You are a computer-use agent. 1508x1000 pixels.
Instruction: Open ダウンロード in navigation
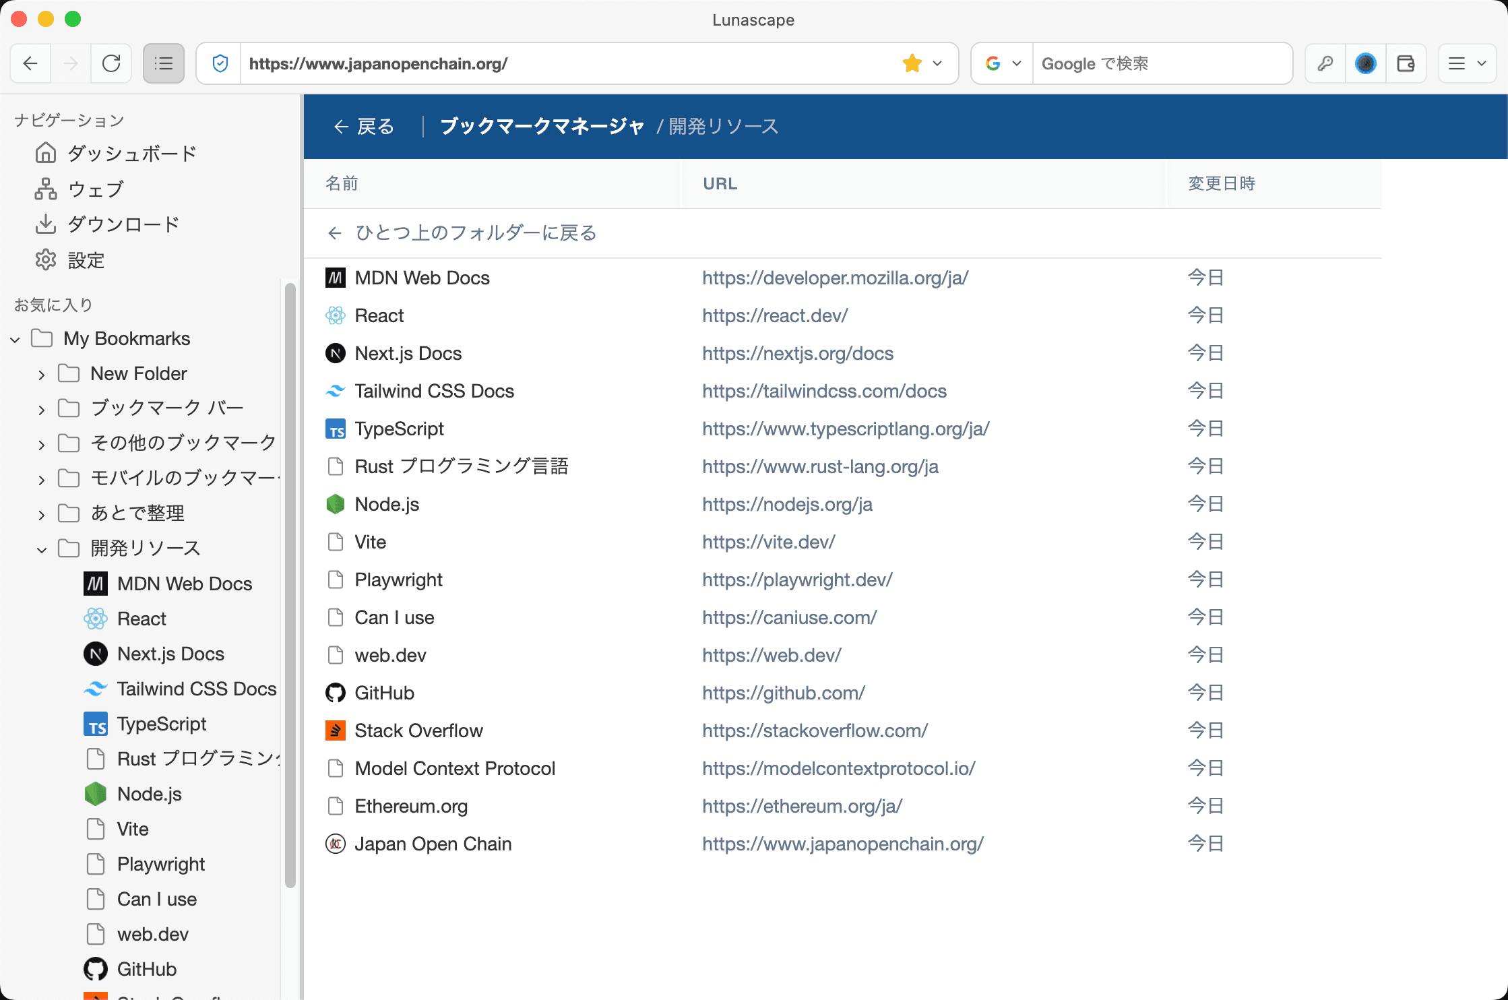pyautogui.click(x=107, y=224)
